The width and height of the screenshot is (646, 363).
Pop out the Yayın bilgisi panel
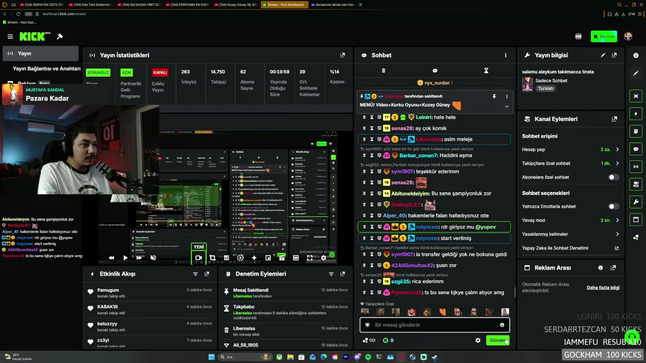coord(614,55)
